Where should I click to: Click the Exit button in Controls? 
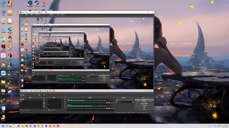coord(144,110)
